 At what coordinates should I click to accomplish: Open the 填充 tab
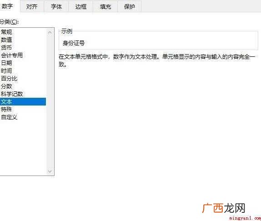105,6
